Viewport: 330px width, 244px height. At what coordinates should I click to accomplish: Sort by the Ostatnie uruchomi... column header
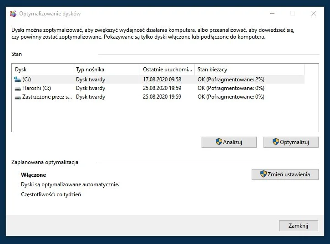tap(168, 70)
